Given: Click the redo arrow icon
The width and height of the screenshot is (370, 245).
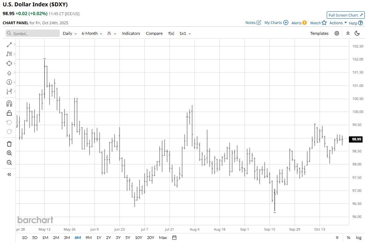Looking at the screenshot, I should 9,131.
